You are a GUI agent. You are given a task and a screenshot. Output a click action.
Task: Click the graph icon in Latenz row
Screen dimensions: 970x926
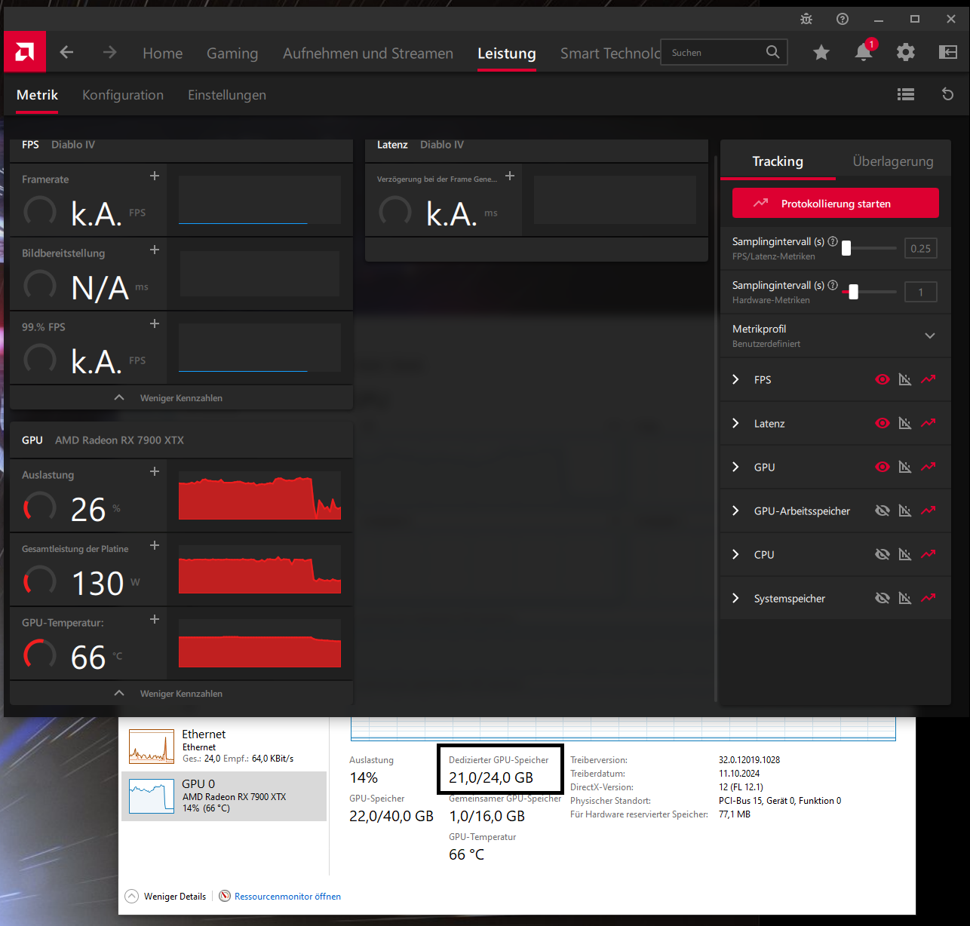point(905,423)
